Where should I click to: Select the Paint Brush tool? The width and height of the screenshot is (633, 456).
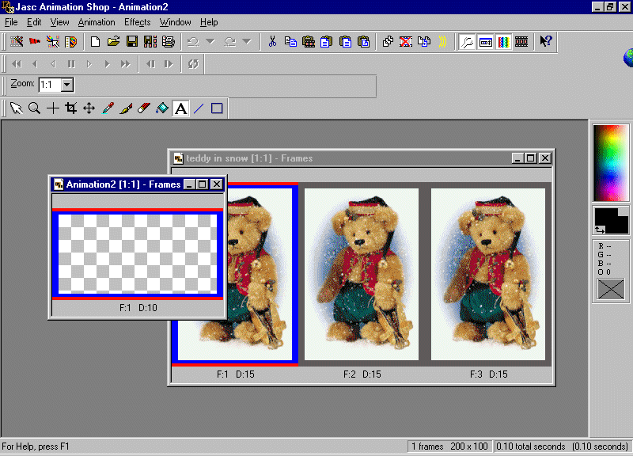[126, 108]
